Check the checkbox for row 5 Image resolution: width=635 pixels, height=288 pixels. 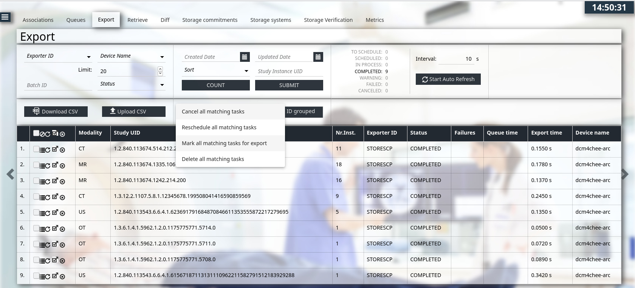pyautogui.click(x=36, y=213)
